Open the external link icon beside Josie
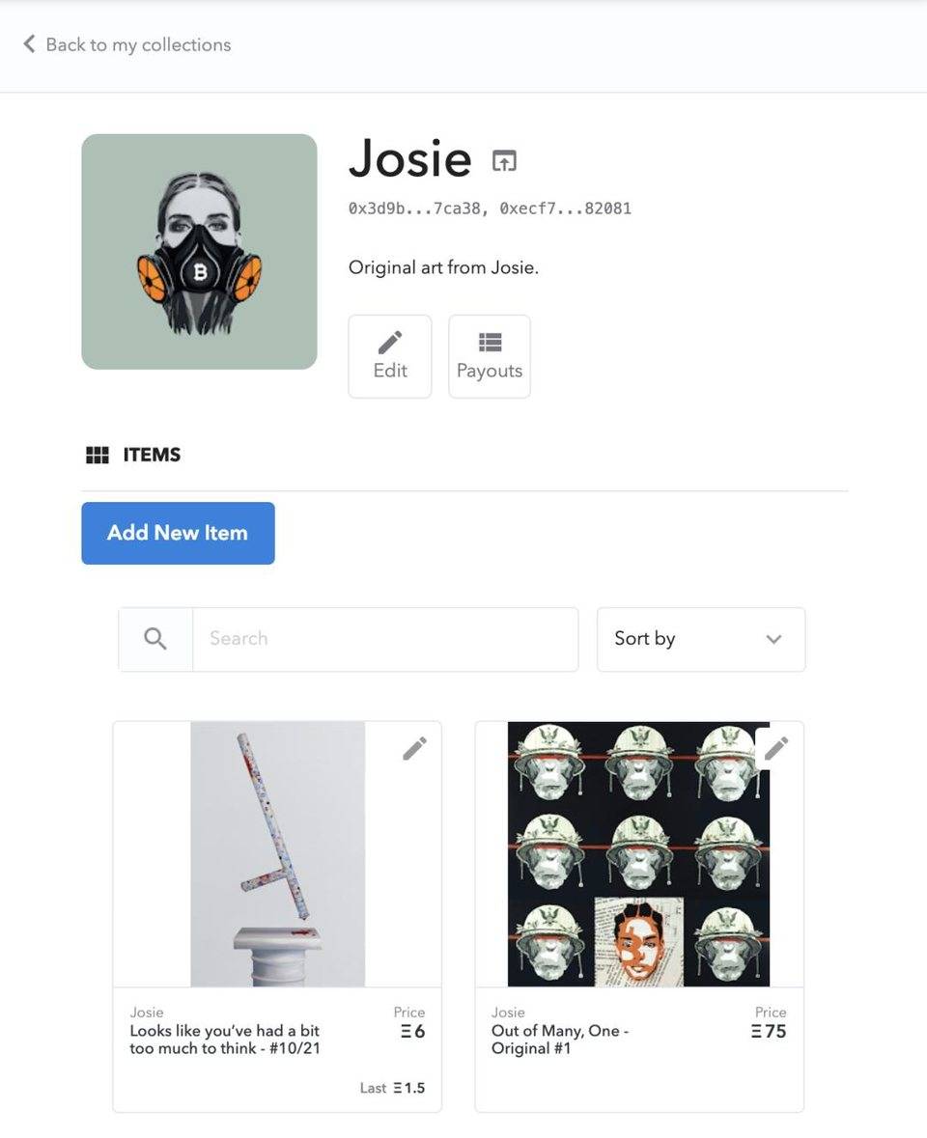Screen dimensions: 927x1138 pyautogui.click(x=504, y=160)
